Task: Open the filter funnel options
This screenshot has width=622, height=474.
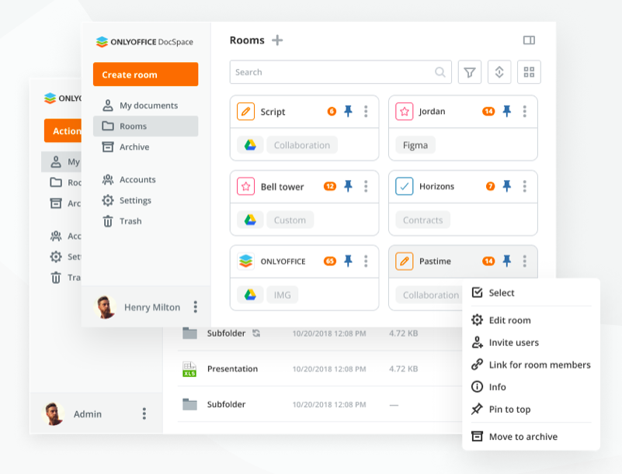Action: [470, 72]
